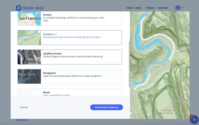Screen dimensions: 199x125
Task: Click Customize Outdoors button
Action: 107,107
